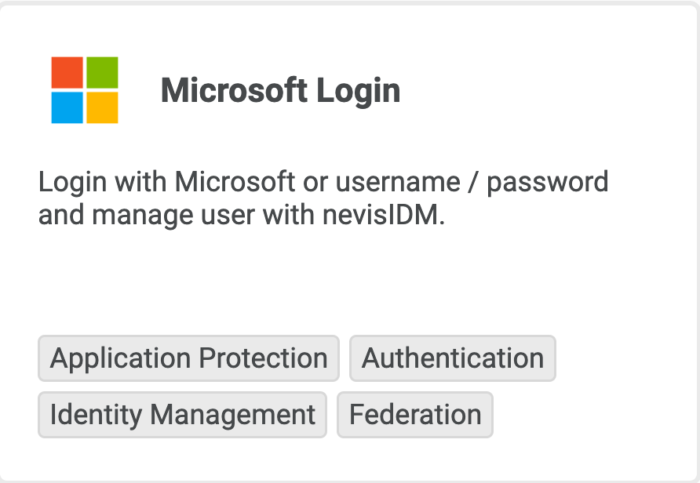This screenshot has height=483, width=700.
Task: Choose the Federation tag
Action: pyautogui.click(x=414, y=415)
